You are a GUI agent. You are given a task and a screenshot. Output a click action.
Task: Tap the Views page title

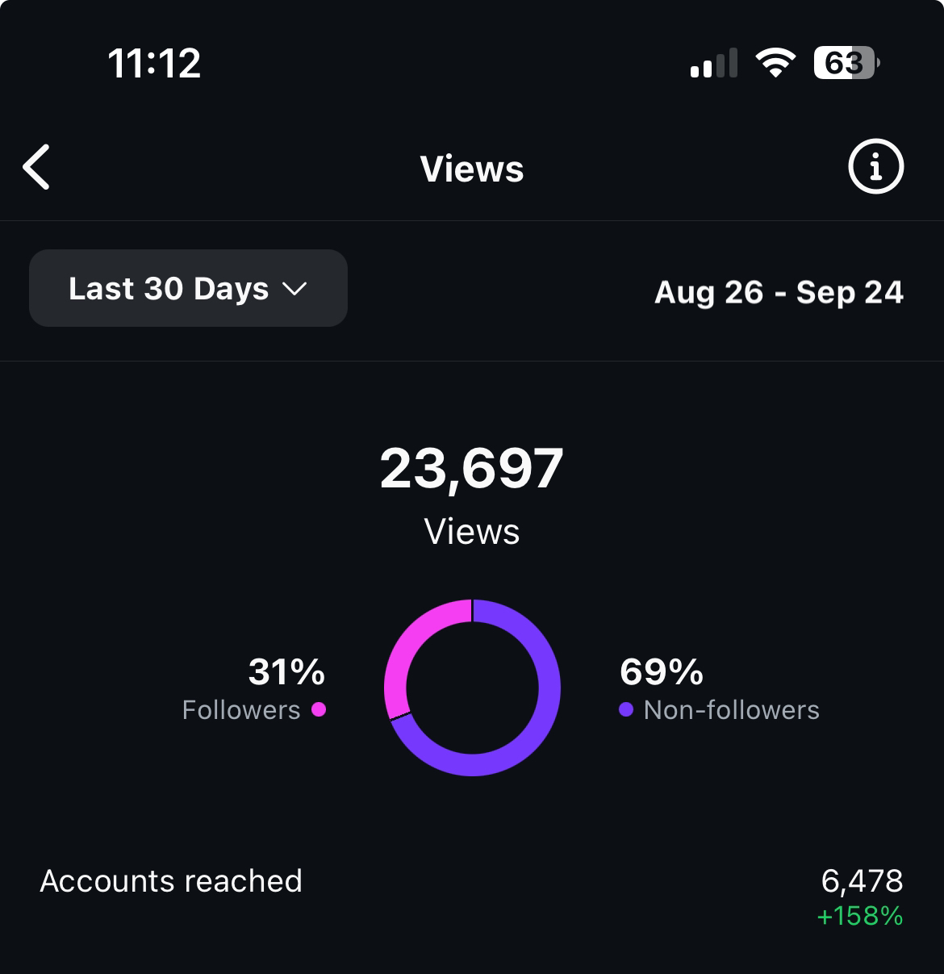[472, 169]
